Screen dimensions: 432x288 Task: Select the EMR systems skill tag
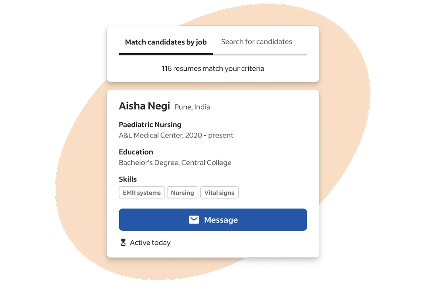click(x=142, y=192)
